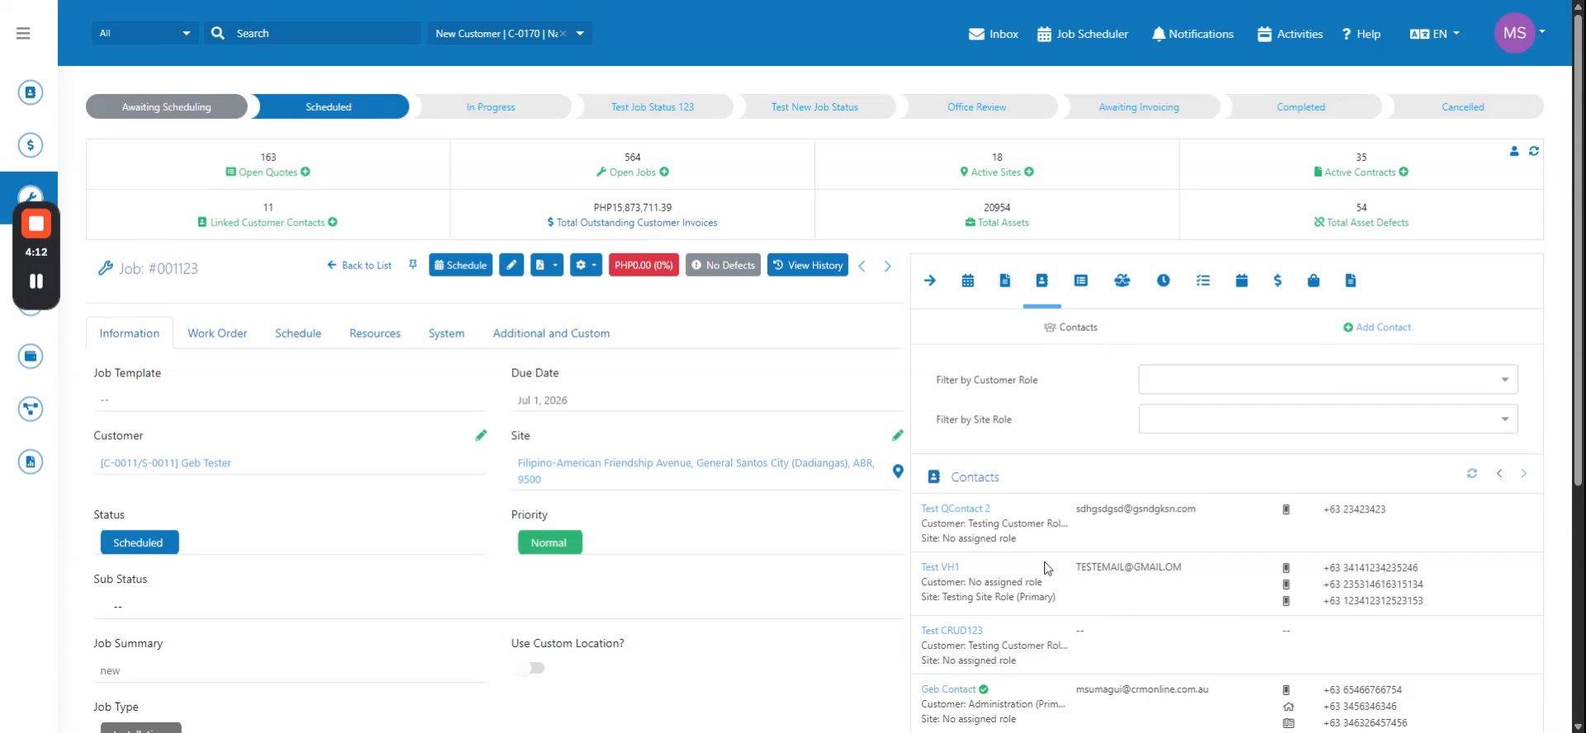Click the search magnifier icon
The width and height of the screenshot is (1586, 733).
pos(218,33)
